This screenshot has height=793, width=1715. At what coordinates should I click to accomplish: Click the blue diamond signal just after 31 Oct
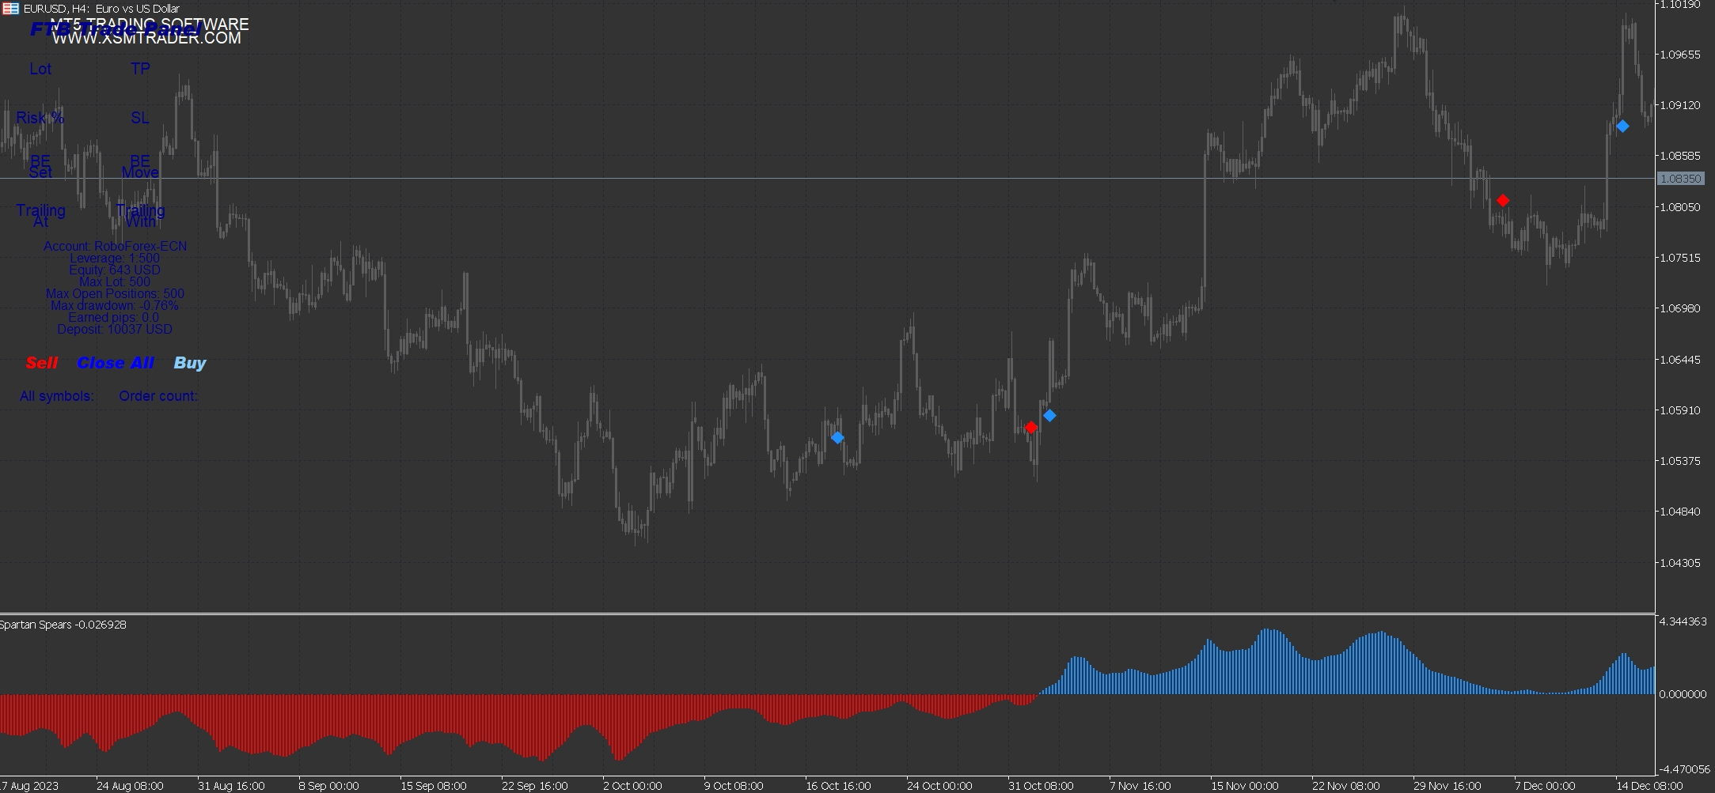tap(1049, 416)
